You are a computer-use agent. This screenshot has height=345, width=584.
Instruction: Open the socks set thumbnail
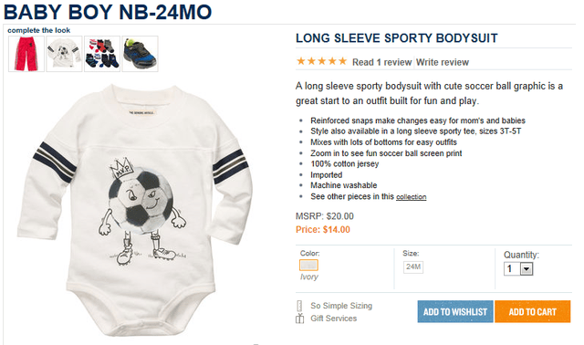point(102,54)
